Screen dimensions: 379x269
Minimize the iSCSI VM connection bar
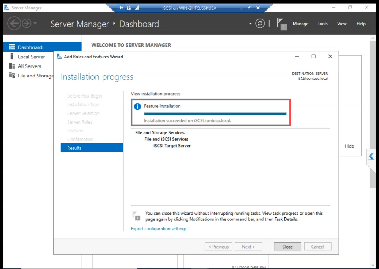[241, 8]
